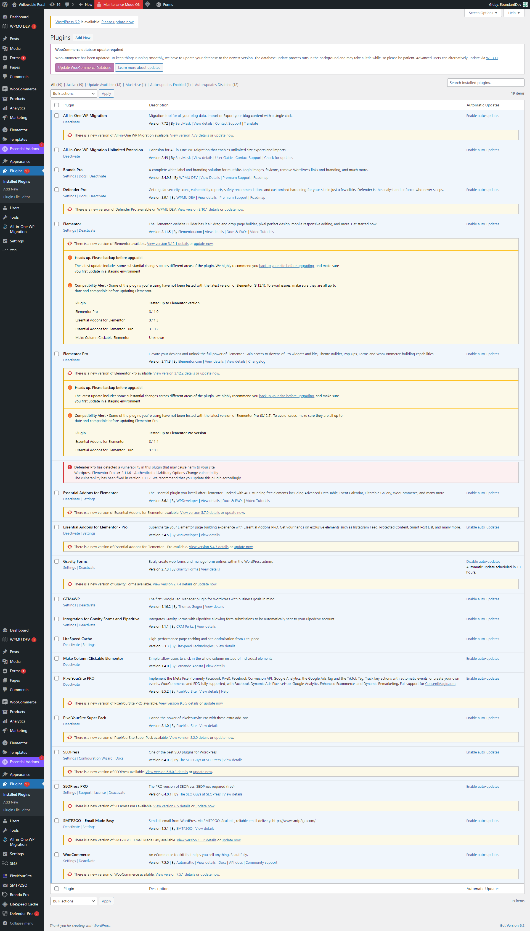Click the Collapse menu arrow icon
530x932 pixels.
tap(5, 923)
